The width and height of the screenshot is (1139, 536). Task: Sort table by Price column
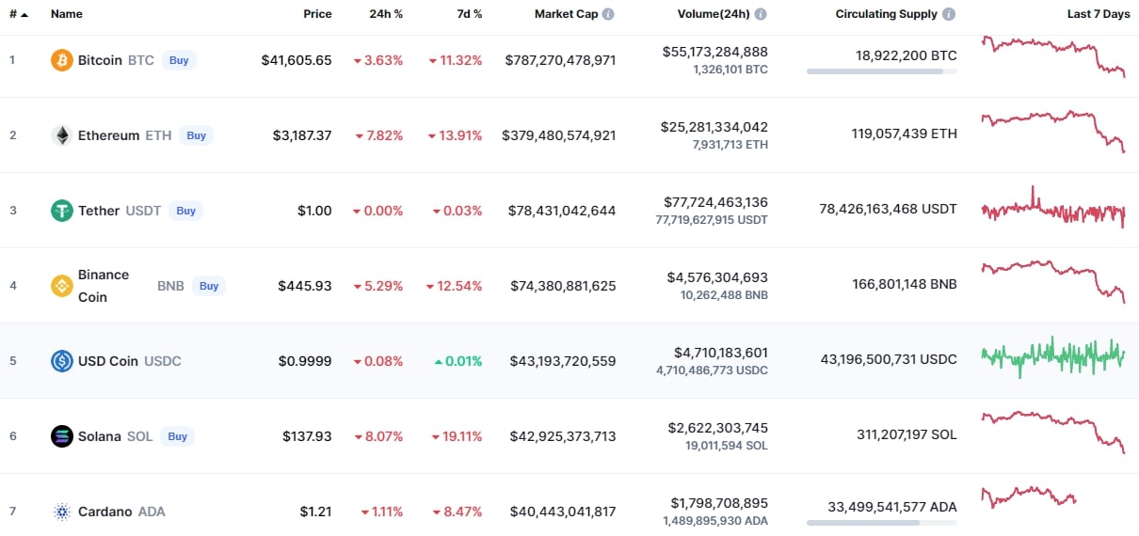tap(317, 14)
